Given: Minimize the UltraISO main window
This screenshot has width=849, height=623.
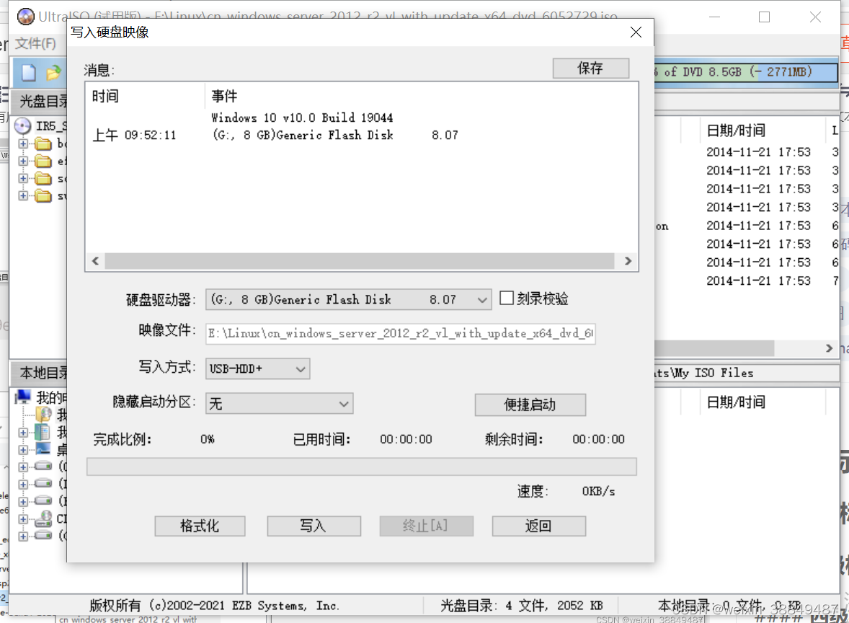Looking at the screenshot, I should [x=715, y=17].
